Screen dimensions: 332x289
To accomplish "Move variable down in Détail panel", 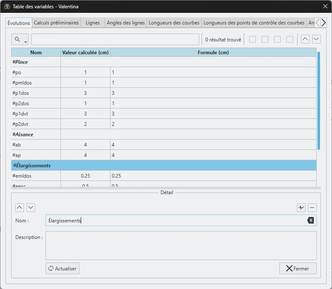I will [31, 207].
